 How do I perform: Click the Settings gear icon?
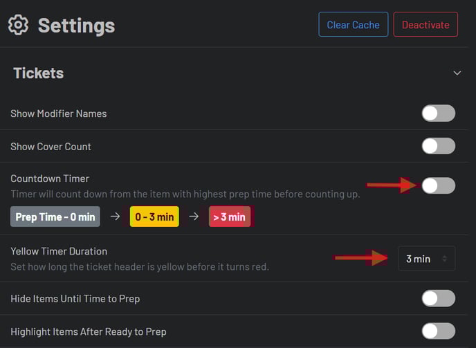(x=18, y=26)
